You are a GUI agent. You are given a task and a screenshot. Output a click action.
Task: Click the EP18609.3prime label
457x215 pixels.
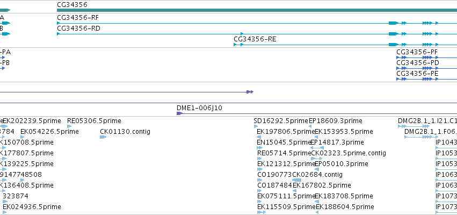pos(336,121)
